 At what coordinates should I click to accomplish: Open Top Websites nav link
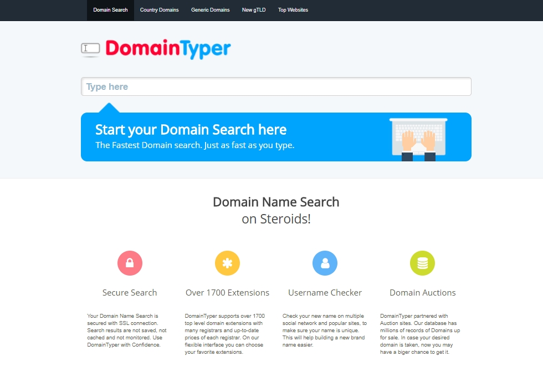click(x=293, y=10)
